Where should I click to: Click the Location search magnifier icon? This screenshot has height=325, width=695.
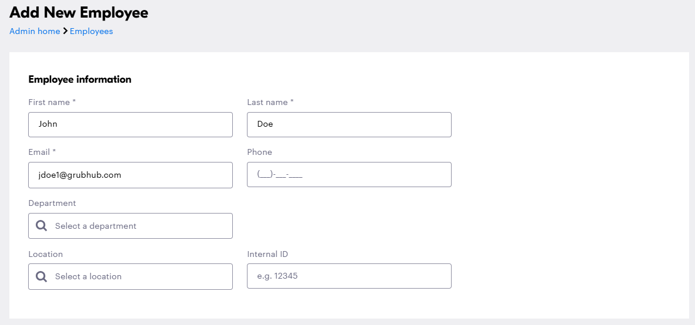(42, 276)
